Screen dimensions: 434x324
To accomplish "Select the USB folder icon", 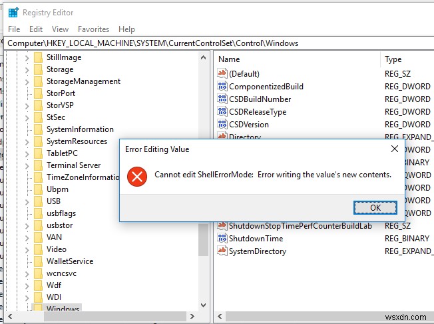I will [x=38, y=201].
